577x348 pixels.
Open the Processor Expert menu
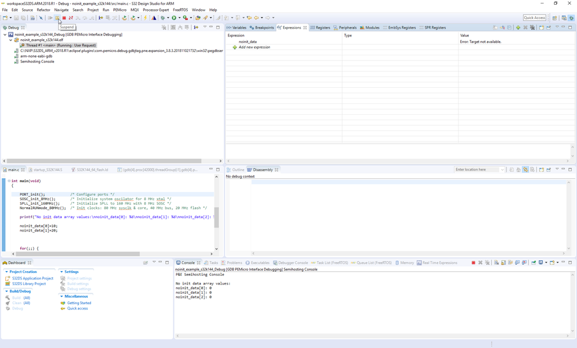[x=156, y=10]
